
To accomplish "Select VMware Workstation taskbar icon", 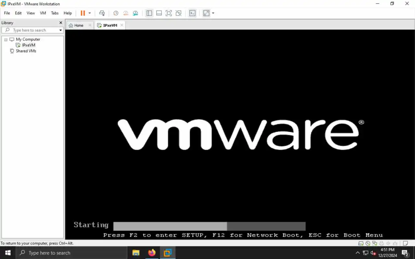I will (x=168, y=253).
